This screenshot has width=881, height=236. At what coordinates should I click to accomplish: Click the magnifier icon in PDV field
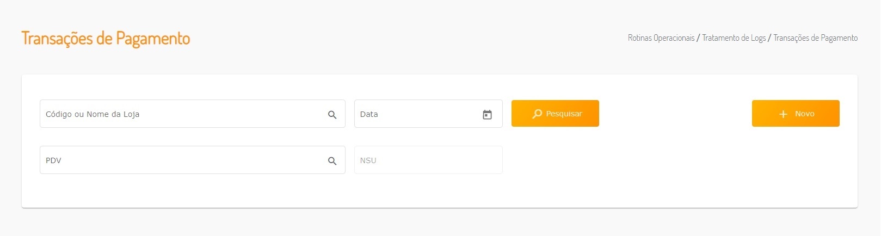point(332,161)
